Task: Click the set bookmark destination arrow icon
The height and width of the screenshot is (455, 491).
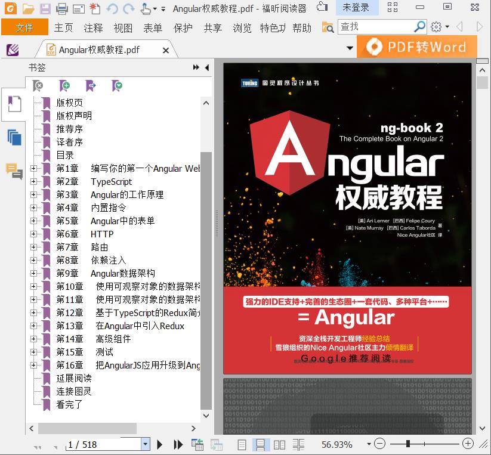Action: tap(91, 85)
